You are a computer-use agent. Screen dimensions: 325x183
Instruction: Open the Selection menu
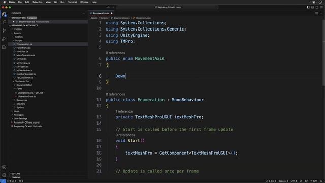point(37,2)
